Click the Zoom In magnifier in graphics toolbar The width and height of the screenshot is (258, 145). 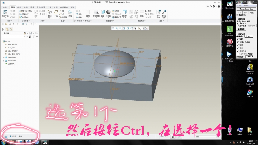tap(117, 28)
